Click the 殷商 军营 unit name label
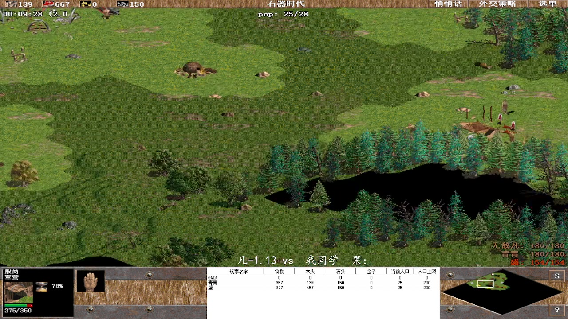 (x=12, y=274)
